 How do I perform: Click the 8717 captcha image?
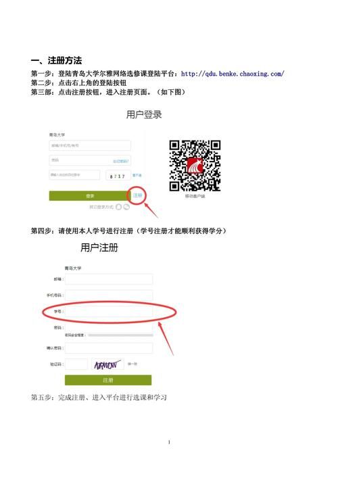118,176
